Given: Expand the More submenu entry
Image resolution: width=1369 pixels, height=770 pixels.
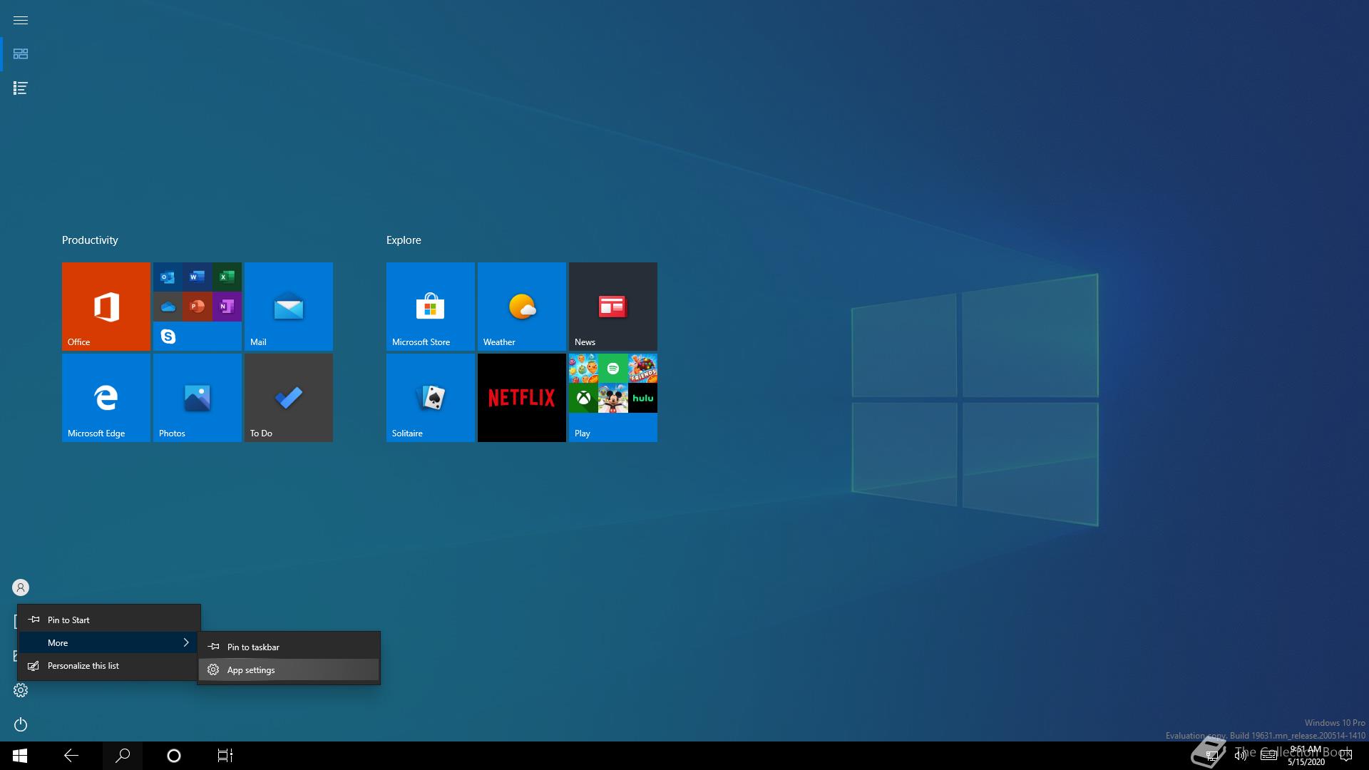Looking at the screenshot, I should (x=109, y=643).
